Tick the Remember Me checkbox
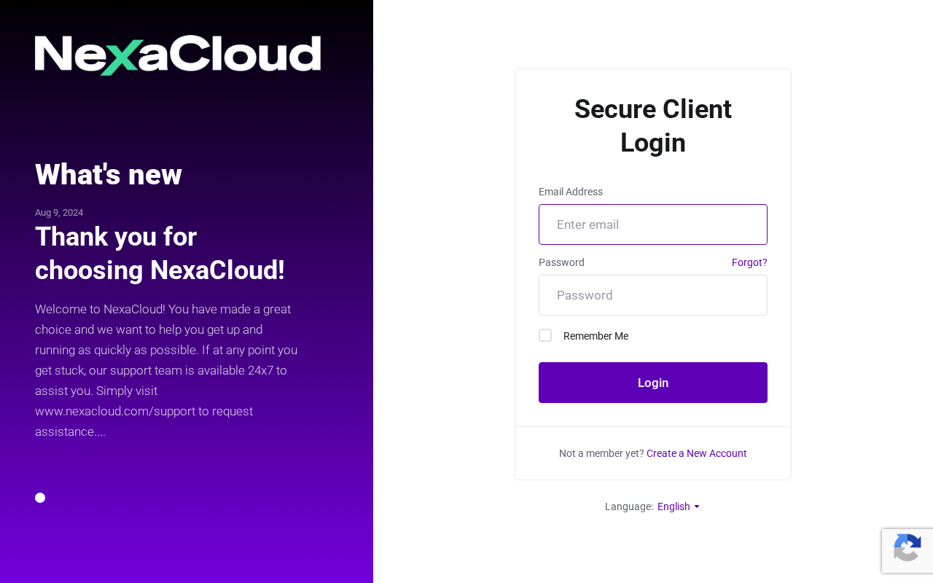Viewport: 933px width, 583px height. coord(545,335)
